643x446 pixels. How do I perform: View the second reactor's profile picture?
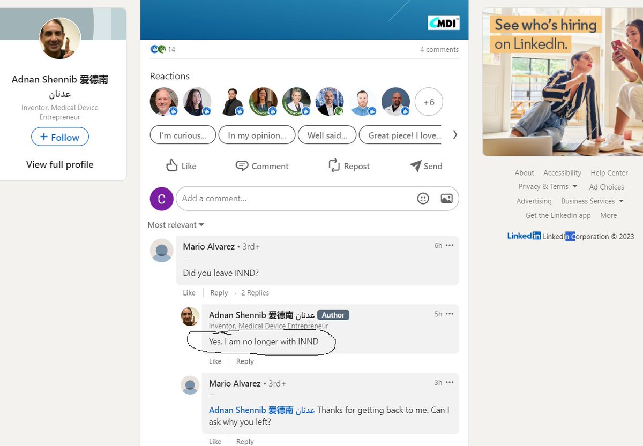197,102
